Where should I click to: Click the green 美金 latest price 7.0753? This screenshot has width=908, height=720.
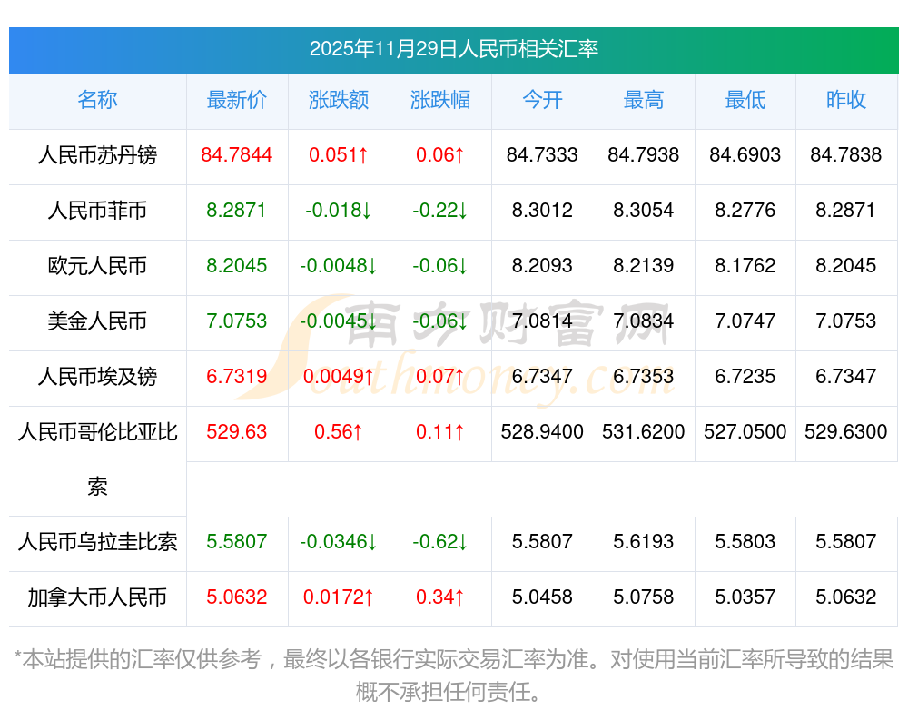click(237, 321)
